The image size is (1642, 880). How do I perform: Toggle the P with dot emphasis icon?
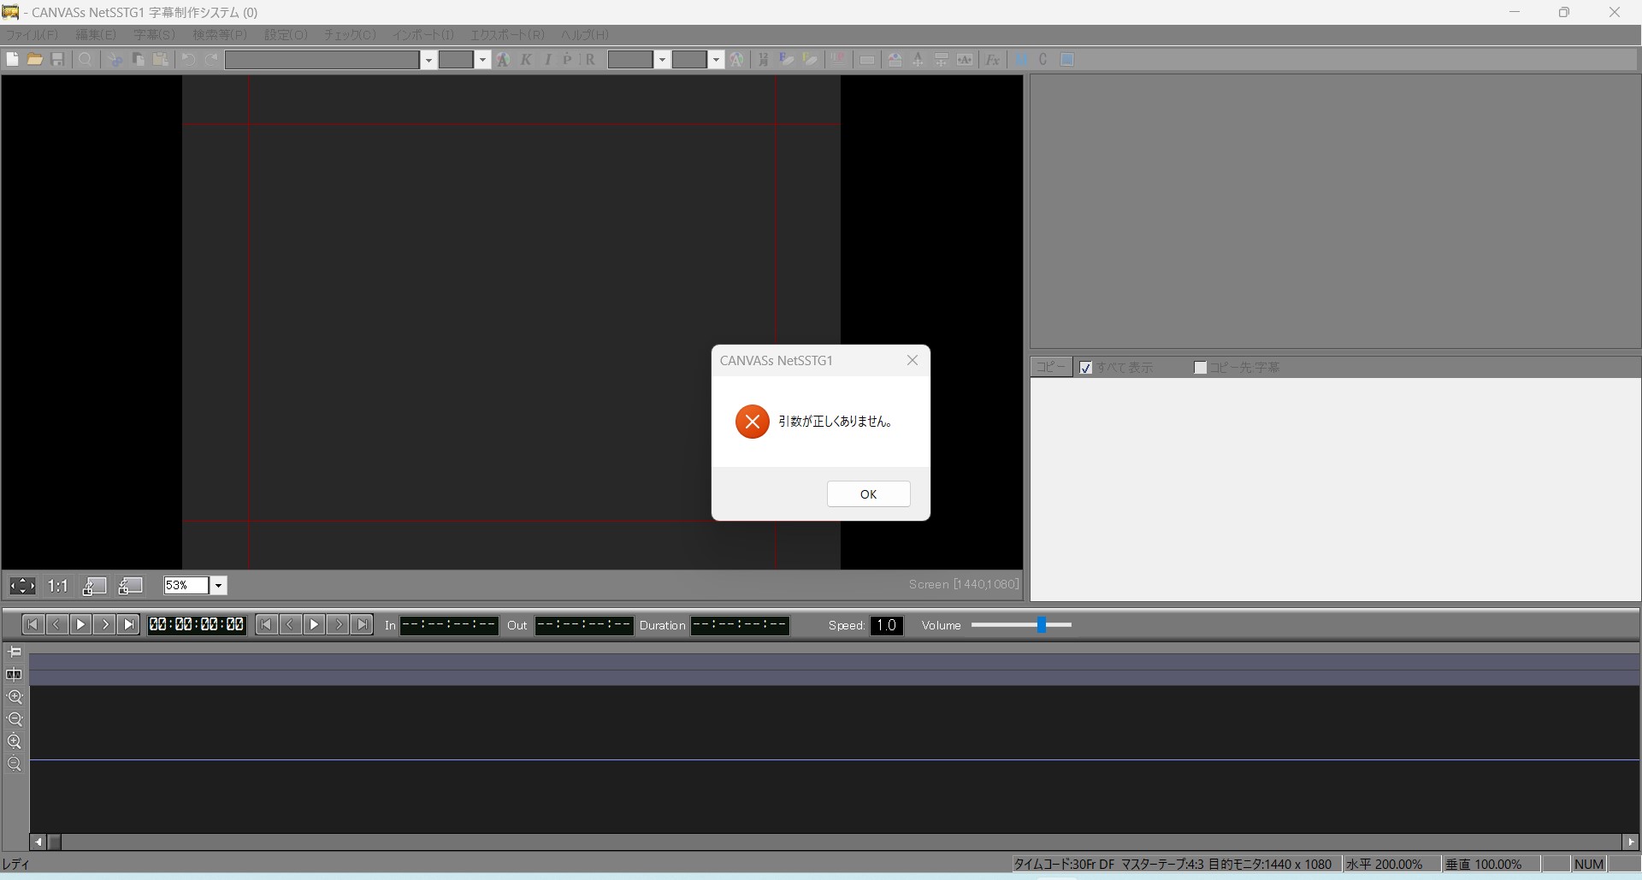coord(568,59)
